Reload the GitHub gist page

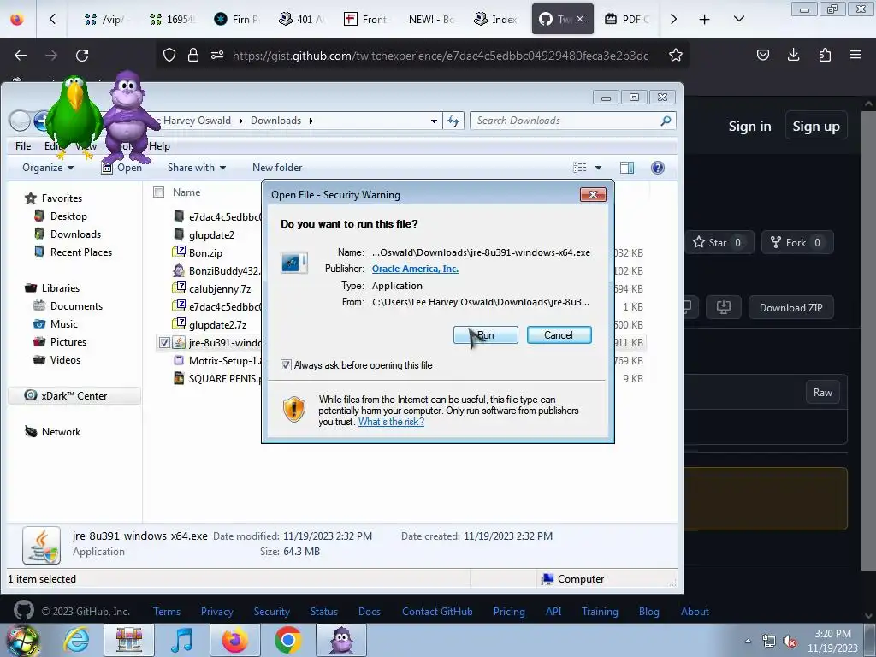click(x=82, y=56)
